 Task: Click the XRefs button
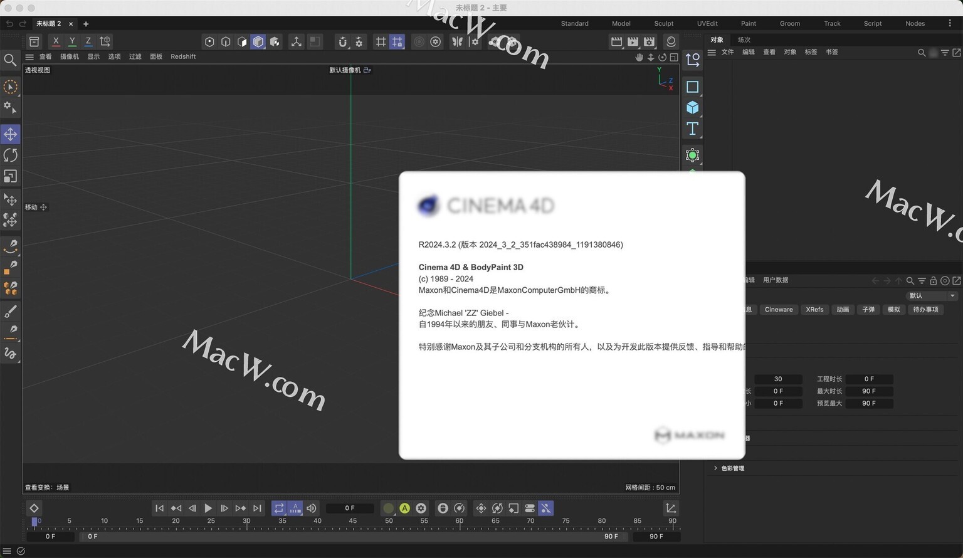(814, 310)
